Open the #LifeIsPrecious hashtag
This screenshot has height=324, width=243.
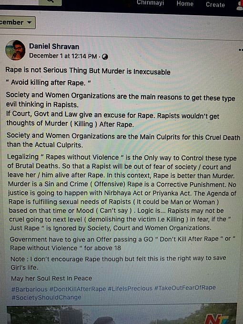(x=130, y=288)
